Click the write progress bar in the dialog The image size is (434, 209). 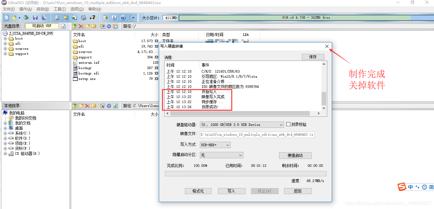coord(246,173)
